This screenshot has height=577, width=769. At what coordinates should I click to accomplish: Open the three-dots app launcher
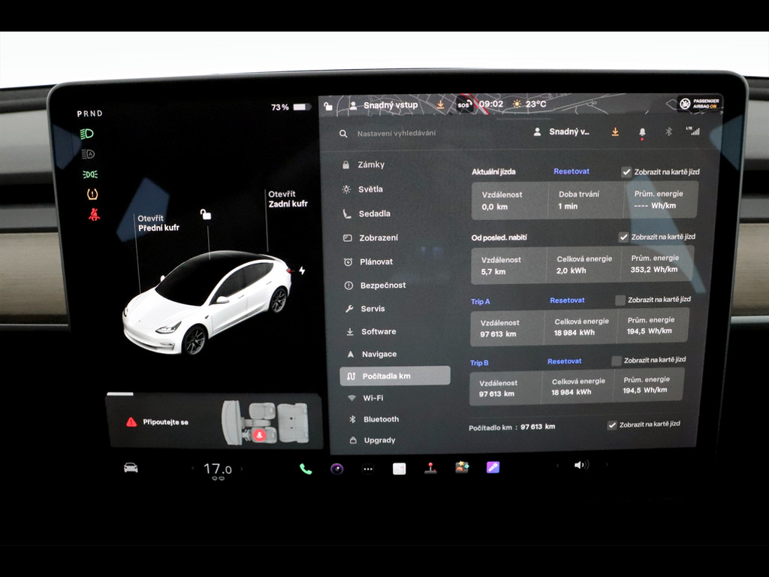(368, 469)
